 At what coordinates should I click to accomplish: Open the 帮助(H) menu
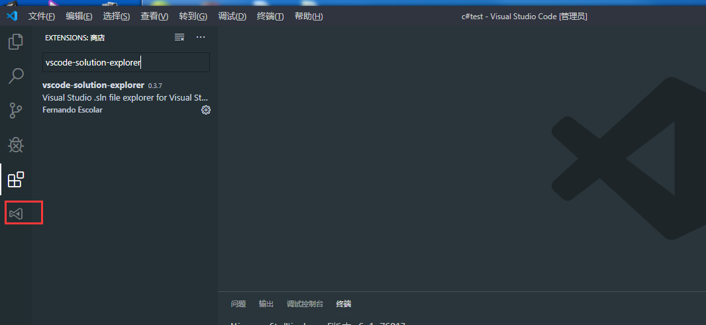[x=309, y=16]
